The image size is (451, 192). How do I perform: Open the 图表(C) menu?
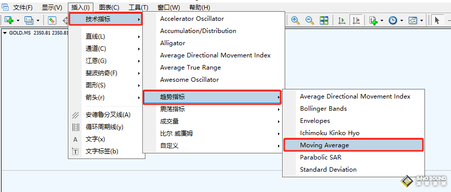point(109,8)
